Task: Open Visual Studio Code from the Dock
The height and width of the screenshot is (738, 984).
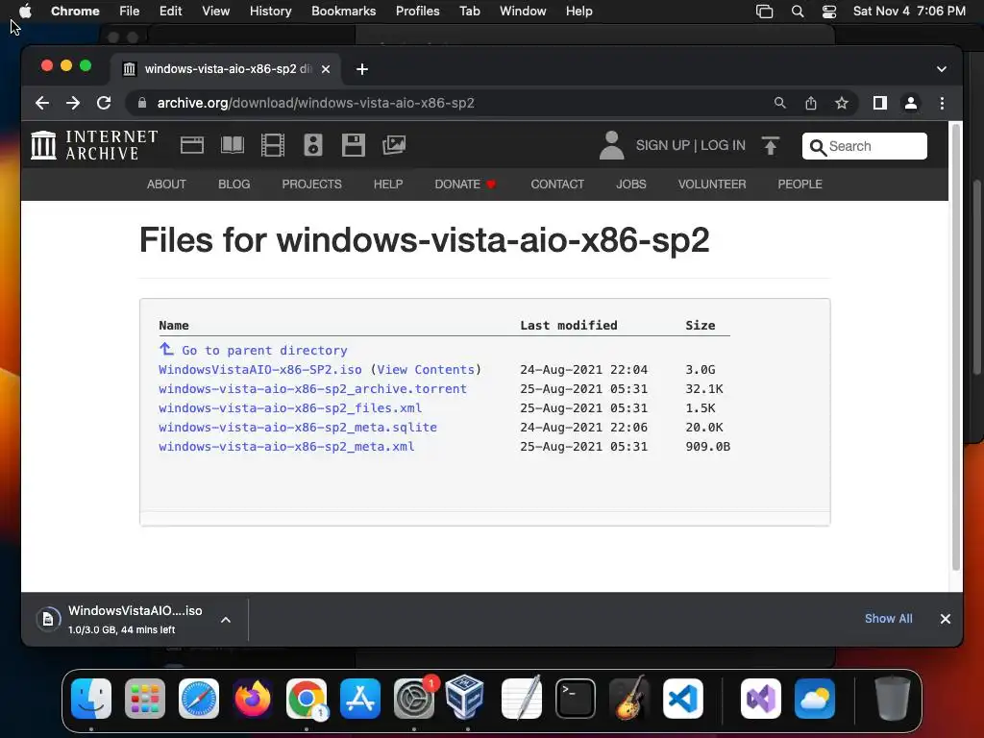Action: pyautogui.click(x=683, y=699)
